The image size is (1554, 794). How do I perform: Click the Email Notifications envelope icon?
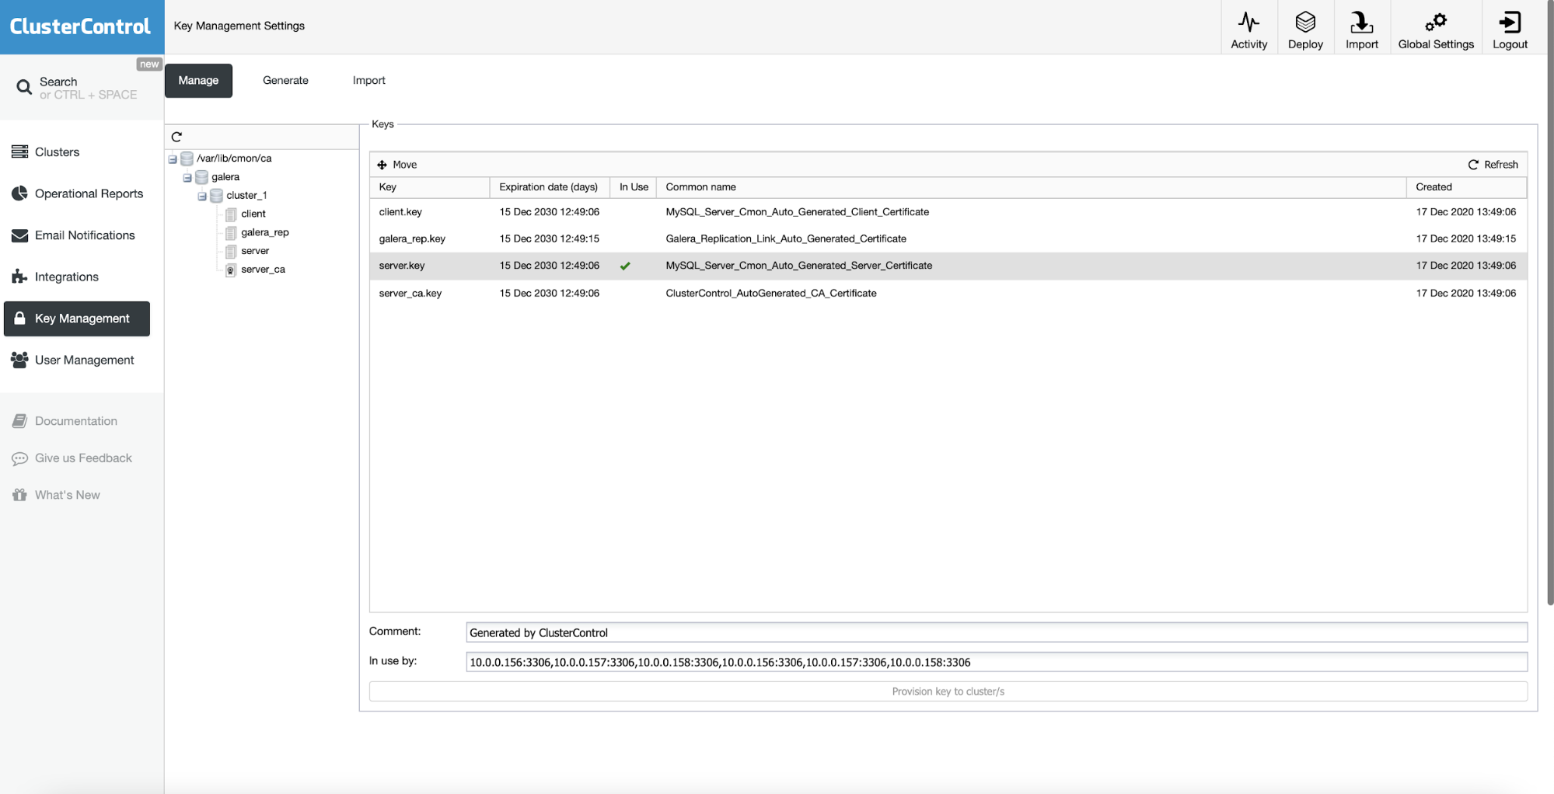pyautogui.click(x=20, y=235)
